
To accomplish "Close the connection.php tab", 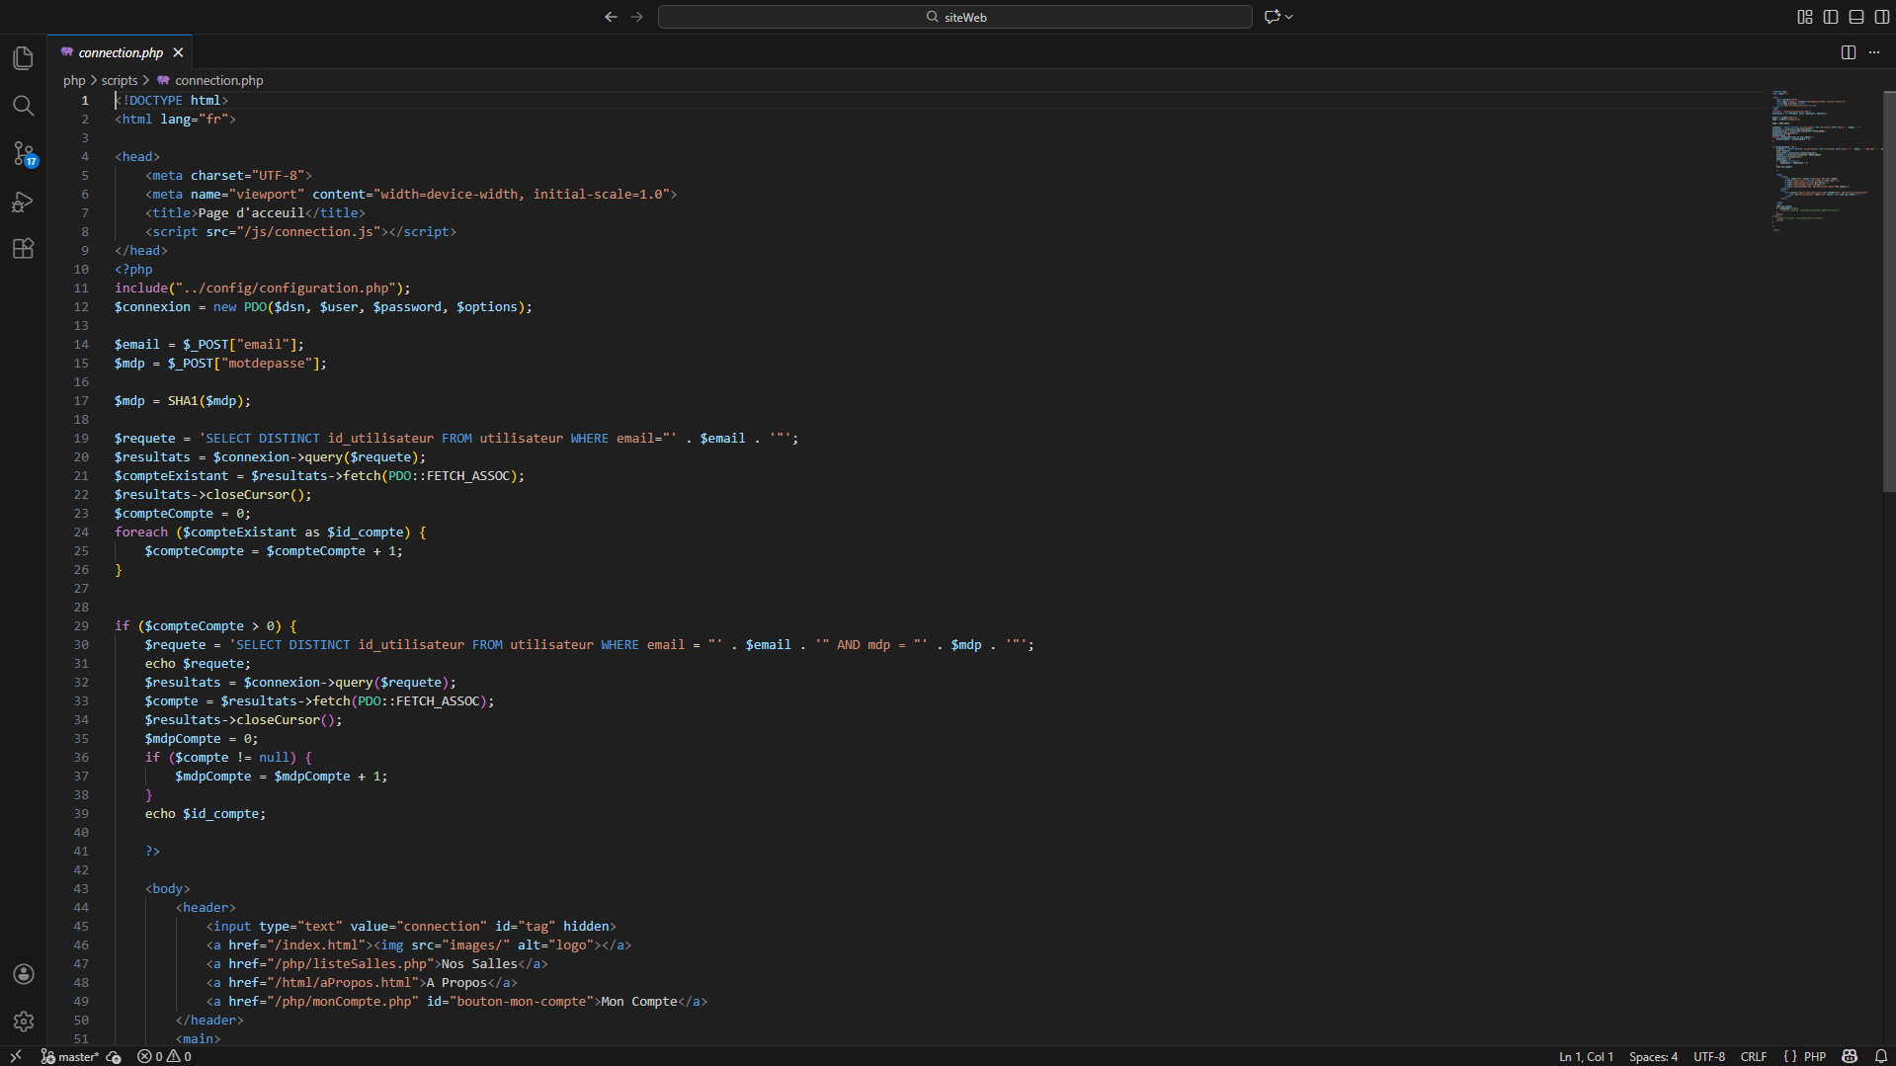I will point(178,52).
